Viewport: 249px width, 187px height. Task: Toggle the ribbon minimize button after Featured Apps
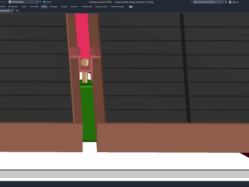click(131, 7)
